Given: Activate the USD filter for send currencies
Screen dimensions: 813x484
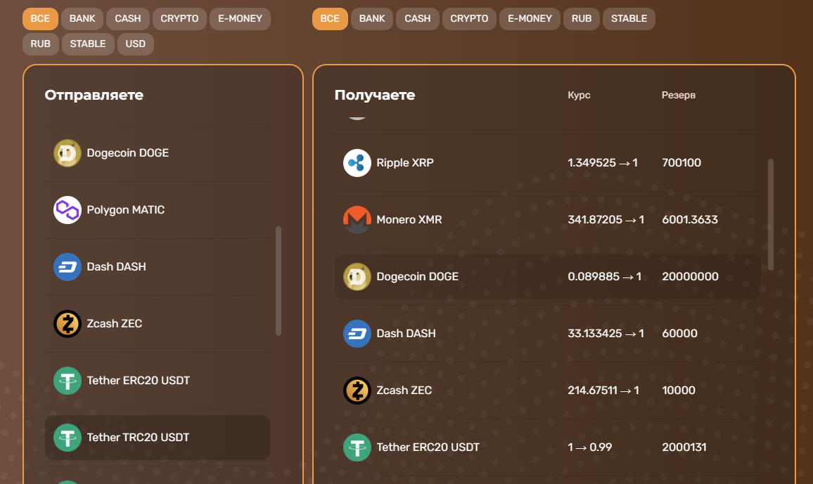Looking at the screenshot, I should [x=135, y=44].
